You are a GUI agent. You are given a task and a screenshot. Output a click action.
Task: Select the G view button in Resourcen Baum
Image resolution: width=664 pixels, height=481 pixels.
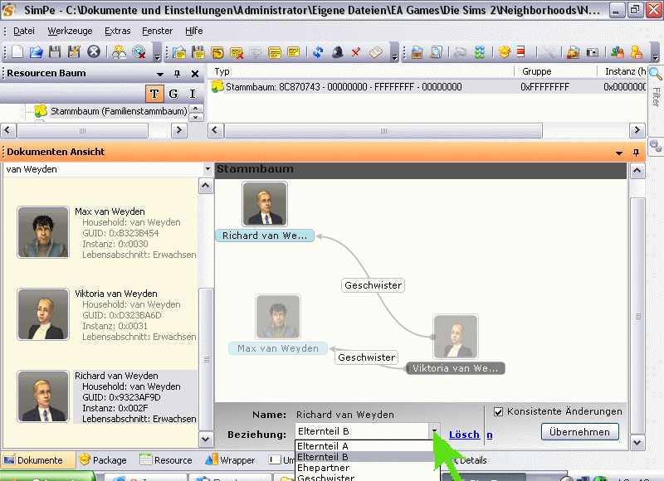173,93
